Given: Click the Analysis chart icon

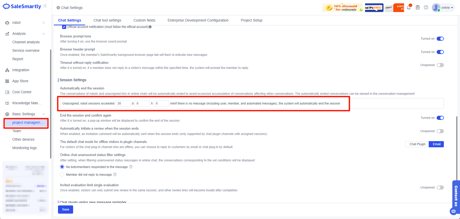Looking at the screenshot, I should point(7,34).
